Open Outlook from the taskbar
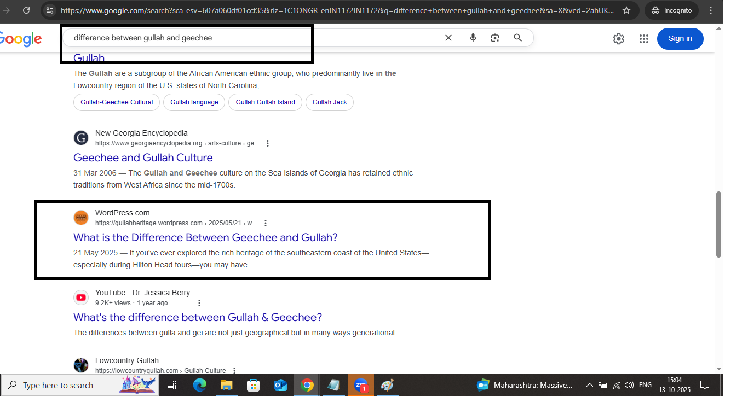This screenshot has height=420, width=748. pyautogui.click(x=280, y=385)
